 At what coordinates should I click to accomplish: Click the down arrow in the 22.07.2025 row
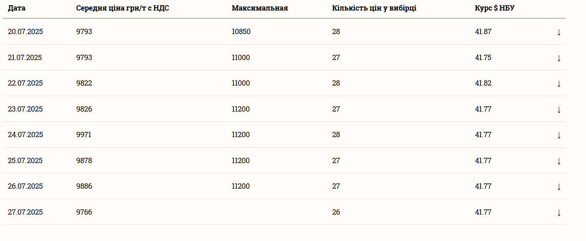click(559, 84)
